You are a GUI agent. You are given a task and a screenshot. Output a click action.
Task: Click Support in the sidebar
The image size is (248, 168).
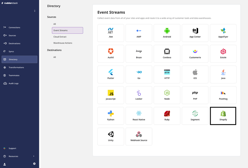coord(12,148)
